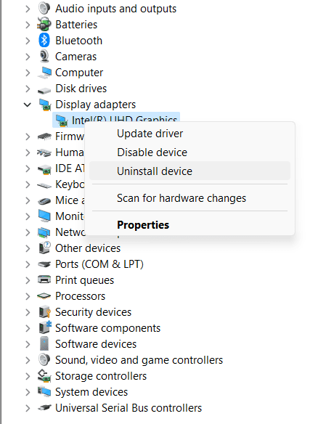Screen dimensions: 318x424
Task: Click the Other devices question-mark icon
Action: pyautogui.click(x=44, y=248)
